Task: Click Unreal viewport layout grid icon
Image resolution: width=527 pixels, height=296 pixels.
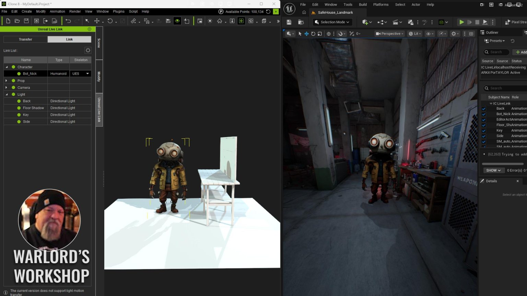Action: click(471, 34)
